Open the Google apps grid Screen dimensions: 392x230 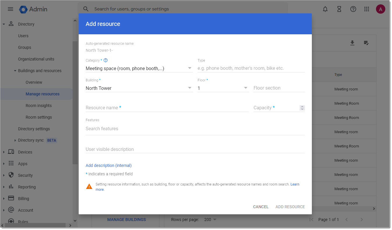pos(367,9)
